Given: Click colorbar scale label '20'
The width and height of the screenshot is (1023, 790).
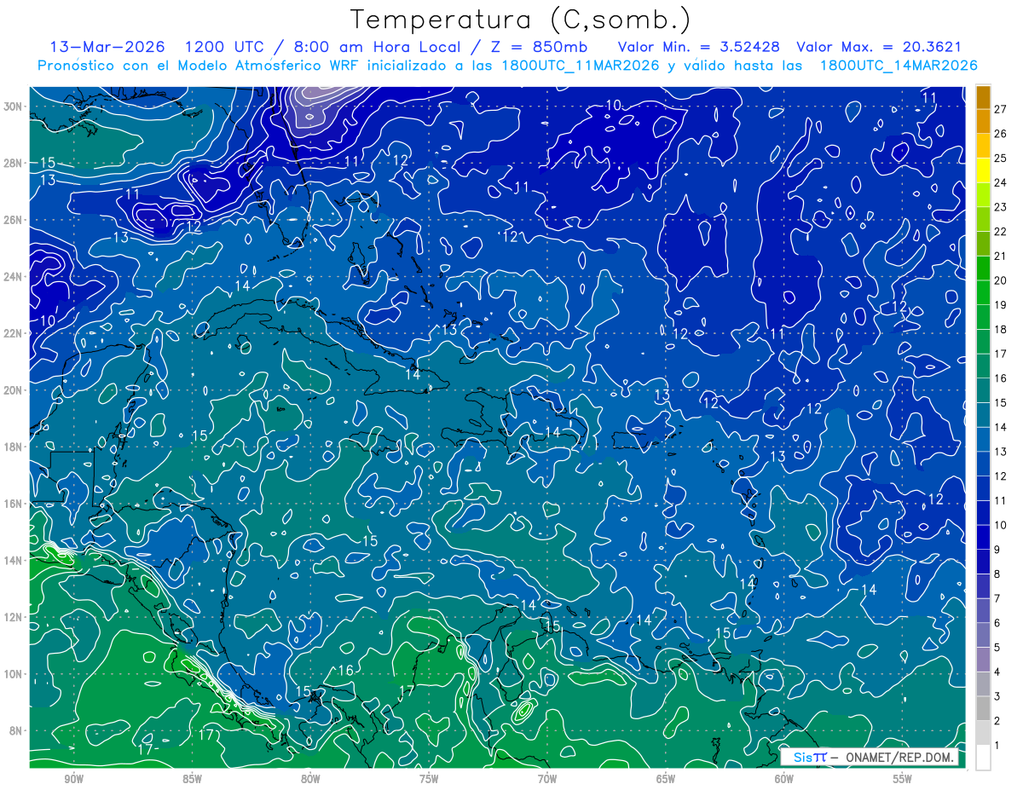Looking at the screenshot, I should [x=1001, y=280].
